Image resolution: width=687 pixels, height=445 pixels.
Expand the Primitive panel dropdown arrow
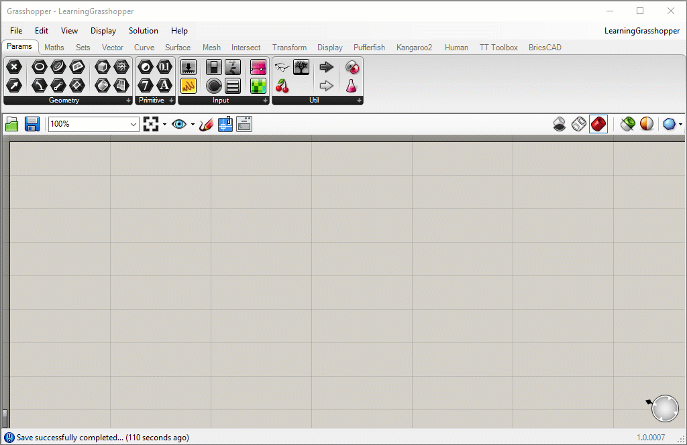(x=172, y=101)
